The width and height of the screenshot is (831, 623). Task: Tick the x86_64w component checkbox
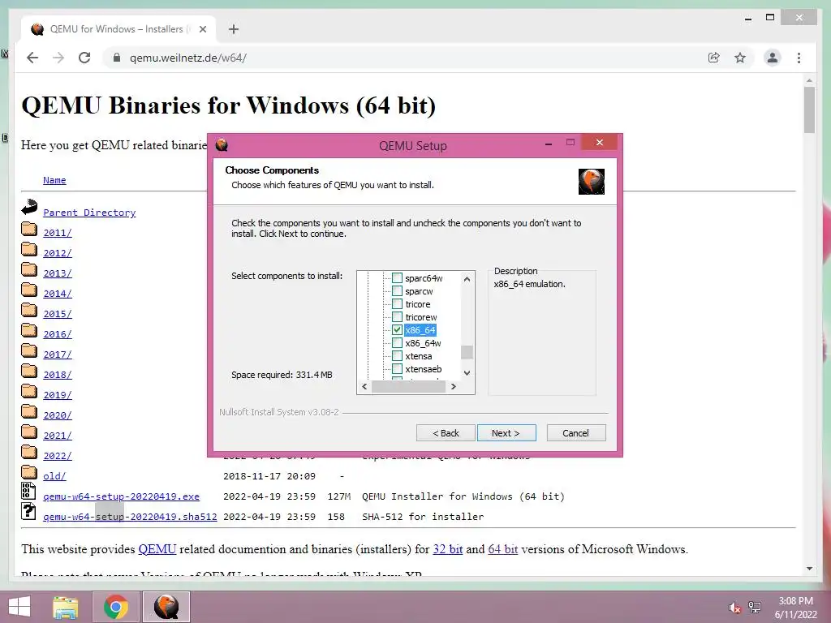pos(397,343)
